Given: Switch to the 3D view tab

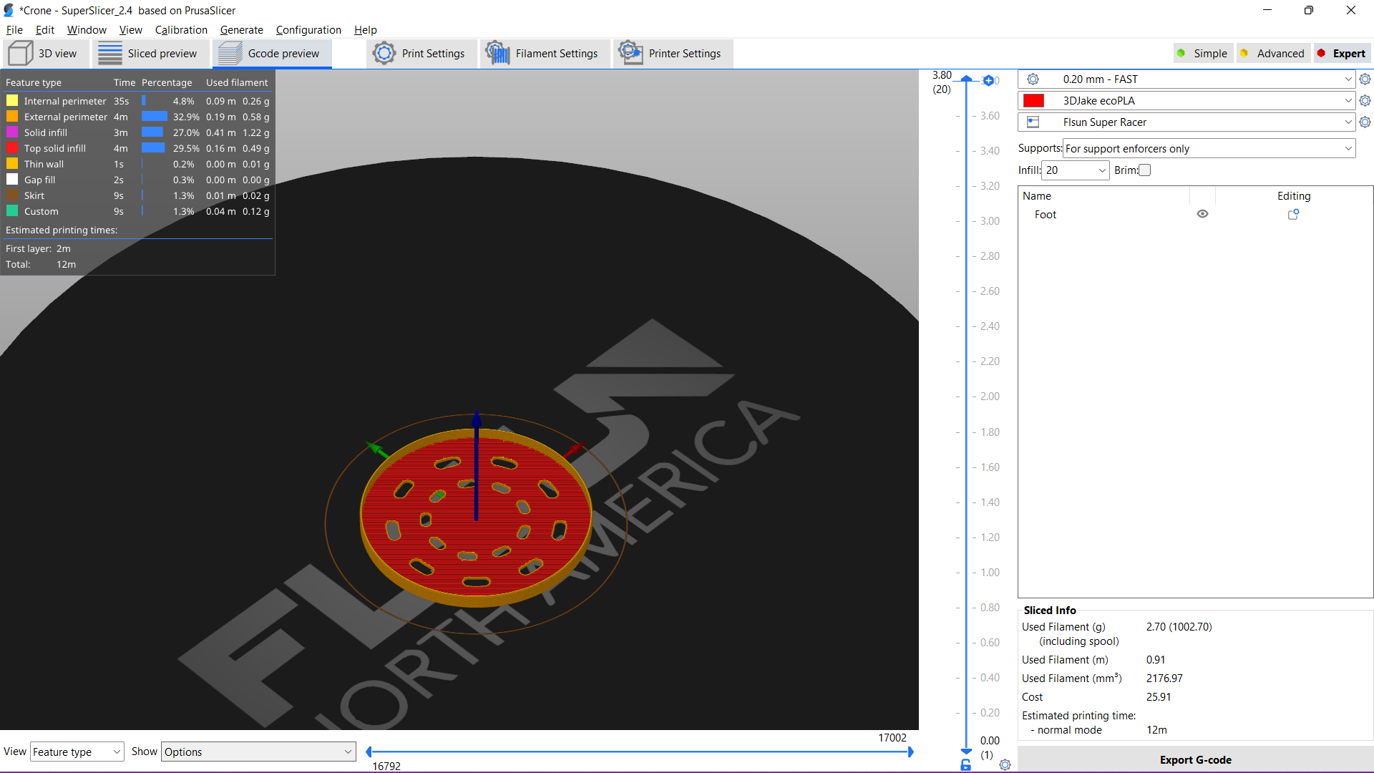Looking at the screenshot, I should [x=44, y=54].
